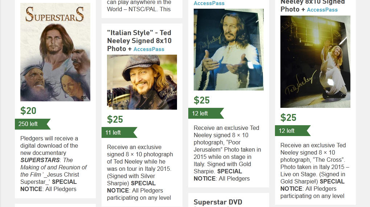Image resolution: width=370 pixels, height=207 pixels.
Task: View the Ted Neeley flat cap photo
Action: pos(142,82)
